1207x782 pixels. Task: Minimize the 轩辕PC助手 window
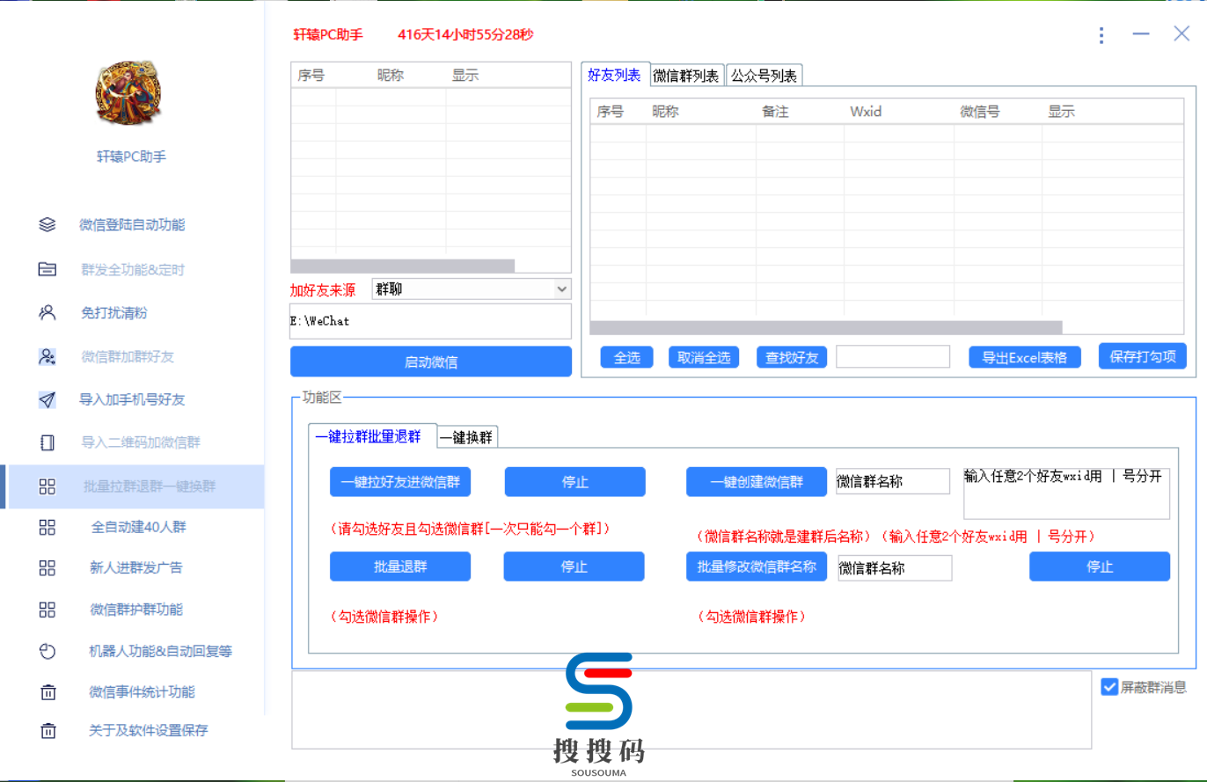point(1141,34)
